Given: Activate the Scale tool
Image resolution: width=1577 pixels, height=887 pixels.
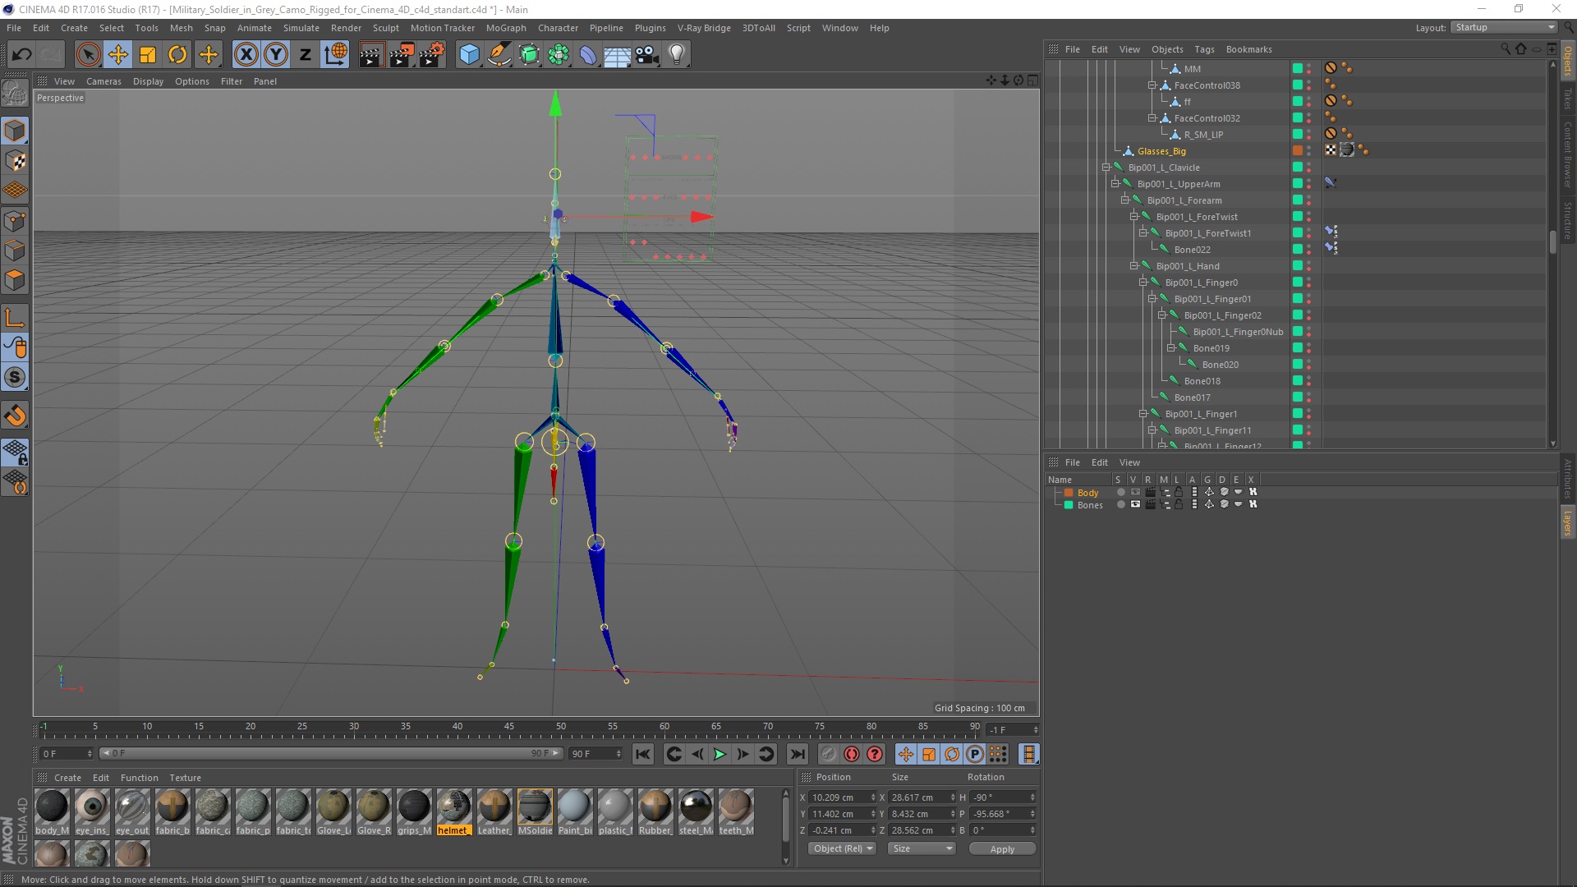Looking at the screenshot, I should click(148, 55).
